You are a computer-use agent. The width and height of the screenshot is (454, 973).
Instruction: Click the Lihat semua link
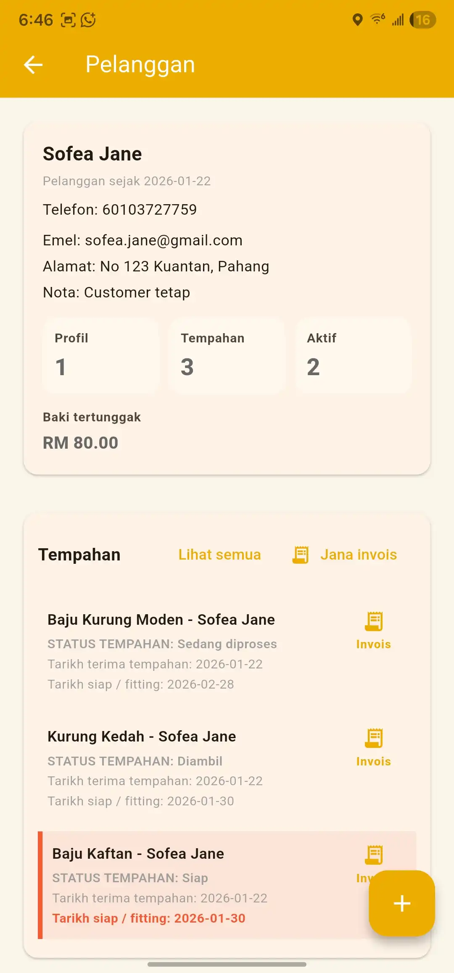coord(219,555)
